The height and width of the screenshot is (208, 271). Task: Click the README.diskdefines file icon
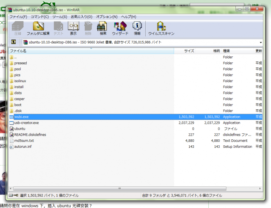[x=11, y=135]
